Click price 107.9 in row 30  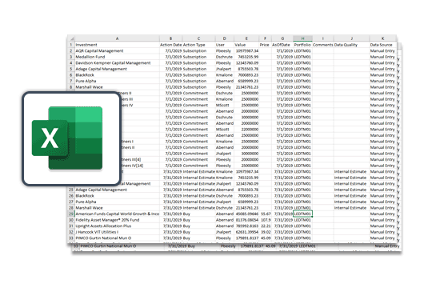pos(266,220)
